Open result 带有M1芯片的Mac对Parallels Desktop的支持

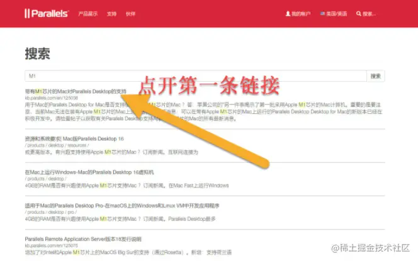tap(76, 91)
